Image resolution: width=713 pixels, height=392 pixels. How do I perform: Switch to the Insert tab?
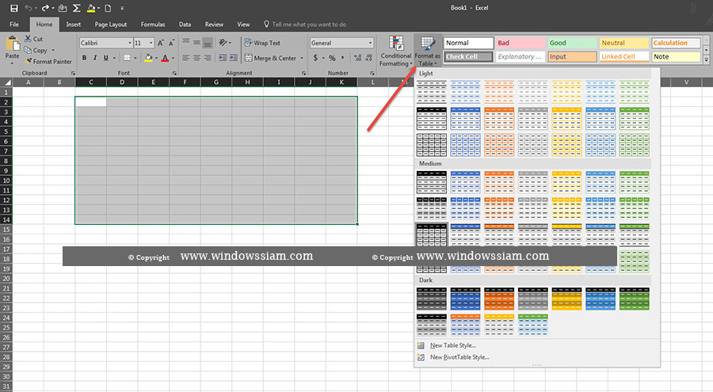73,25
